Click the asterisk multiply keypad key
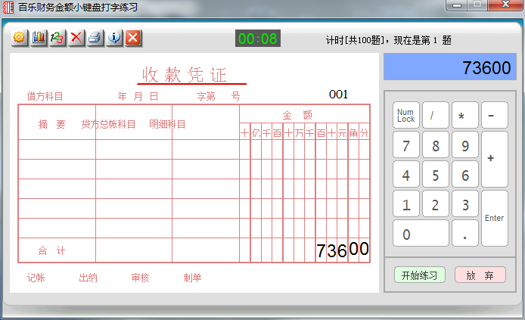This screenshot has width=525, height=320. click(x=464, y=115)
